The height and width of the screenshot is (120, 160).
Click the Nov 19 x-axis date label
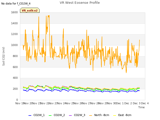point(19,103)
